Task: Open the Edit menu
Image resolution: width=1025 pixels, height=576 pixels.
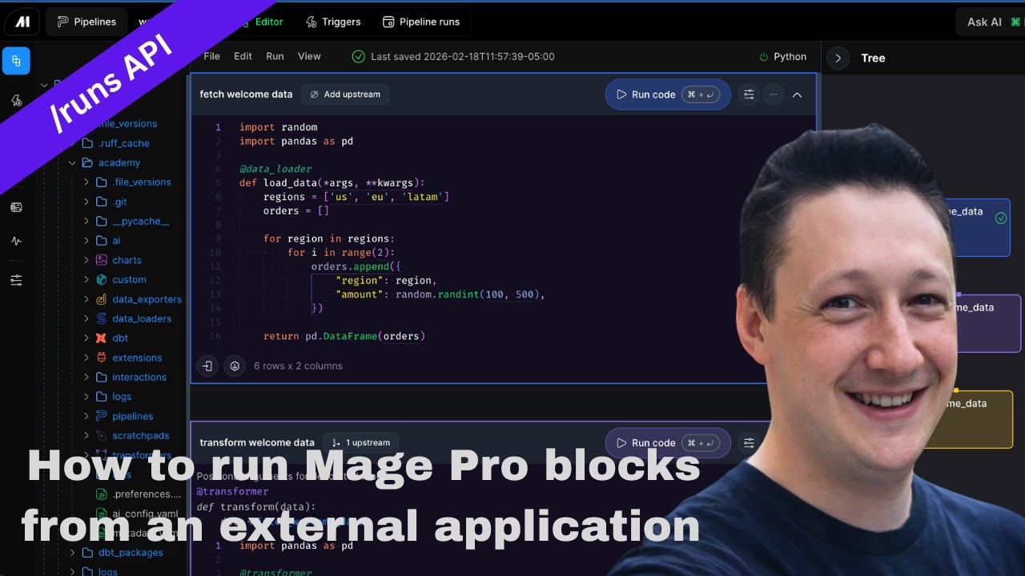Action: pos(243,56)
